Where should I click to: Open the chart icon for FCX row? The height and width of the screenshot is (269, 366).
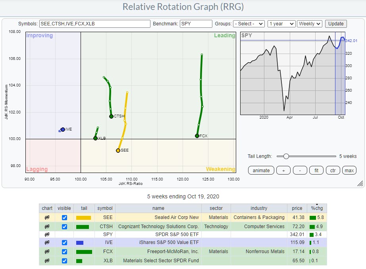point(47,252)
